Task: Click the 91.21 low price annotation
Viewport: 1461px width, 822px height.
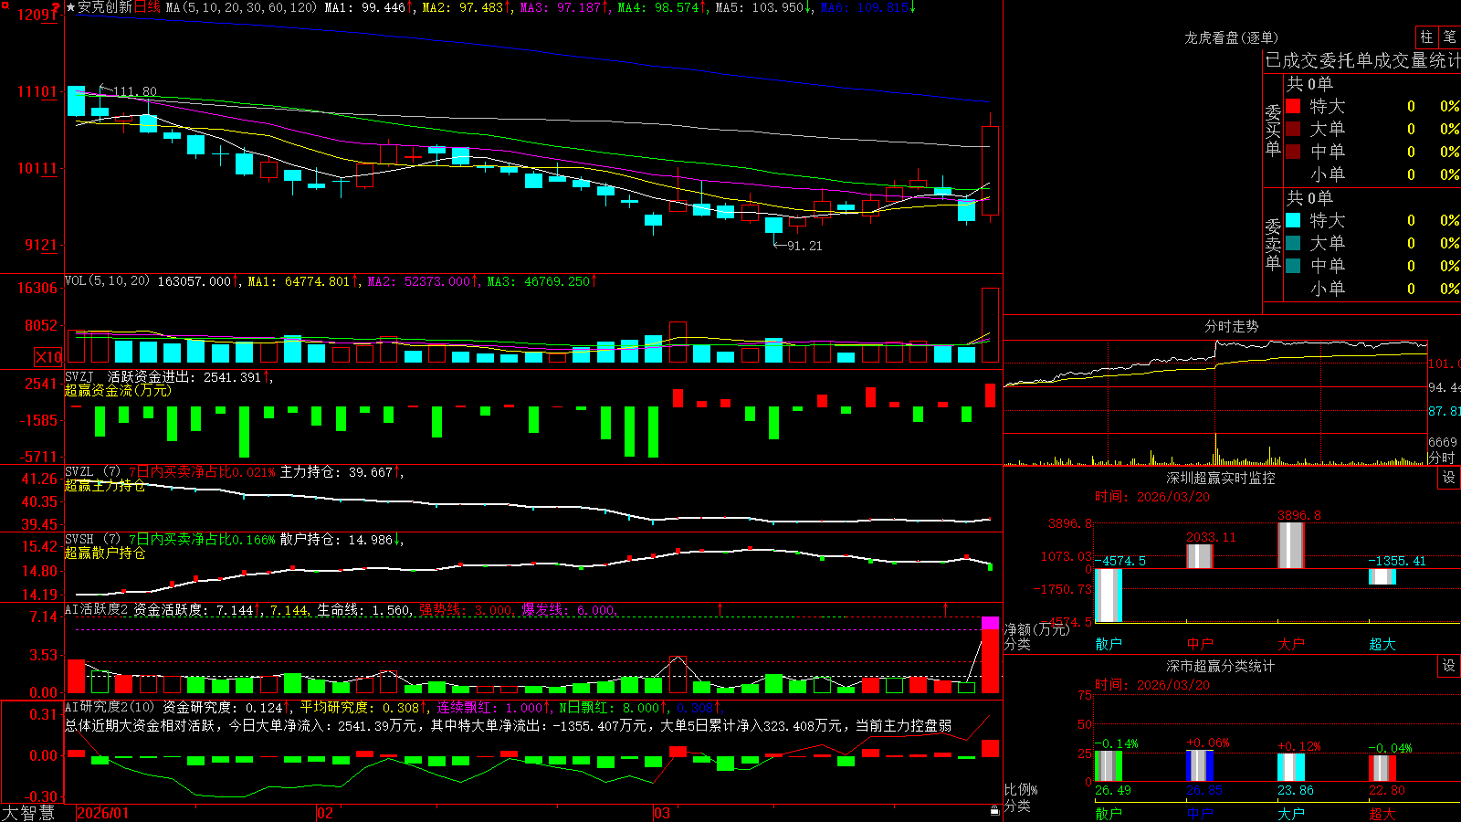Action: coord(804,246)
